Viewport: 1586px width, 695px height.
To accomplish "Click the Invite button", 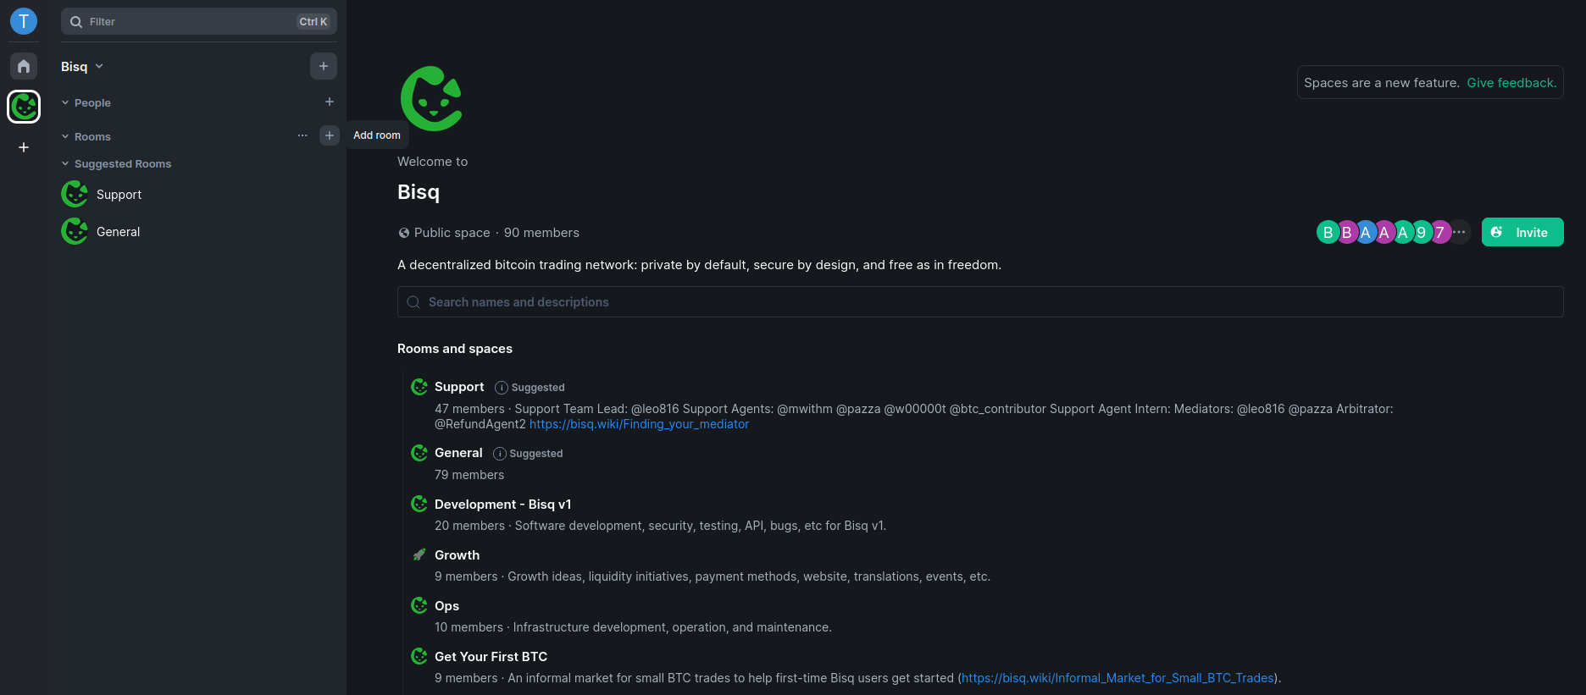I will tap(1522, 232).
